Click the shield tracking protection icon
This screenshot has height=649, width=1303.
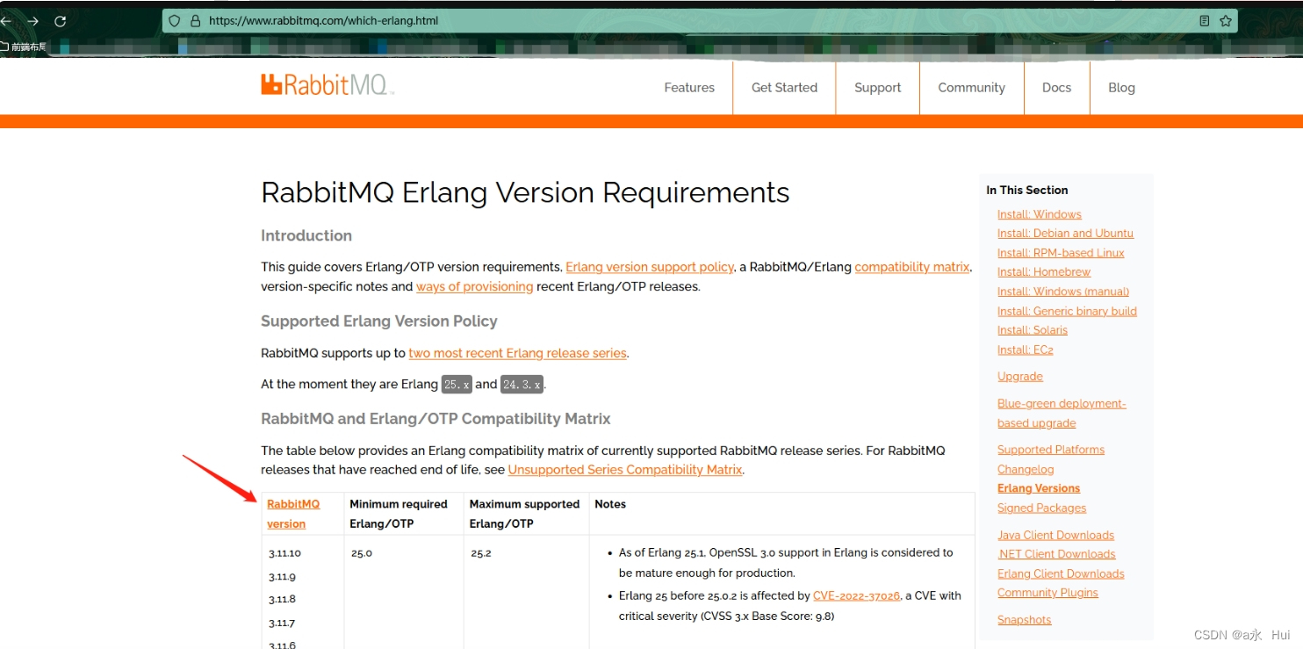(175, 21)
